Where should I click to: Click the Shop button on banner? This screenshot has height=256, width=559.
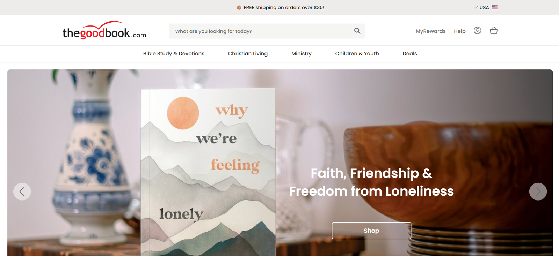pyautogui.click(x=371, y=231)
